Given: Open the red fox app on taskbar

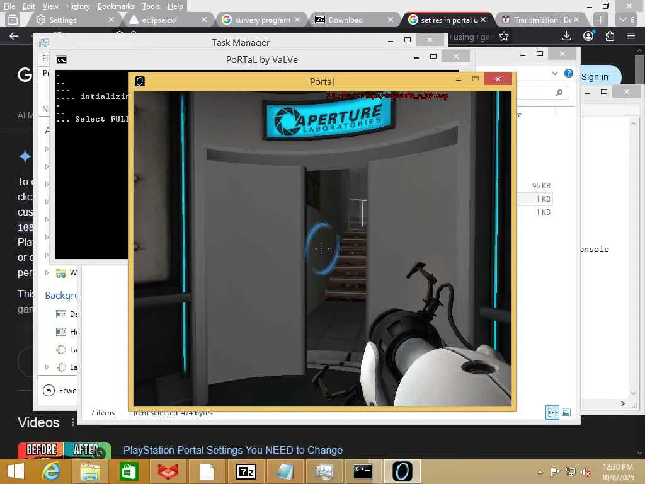Looking at the screenshot, I should tap(168, 471).
